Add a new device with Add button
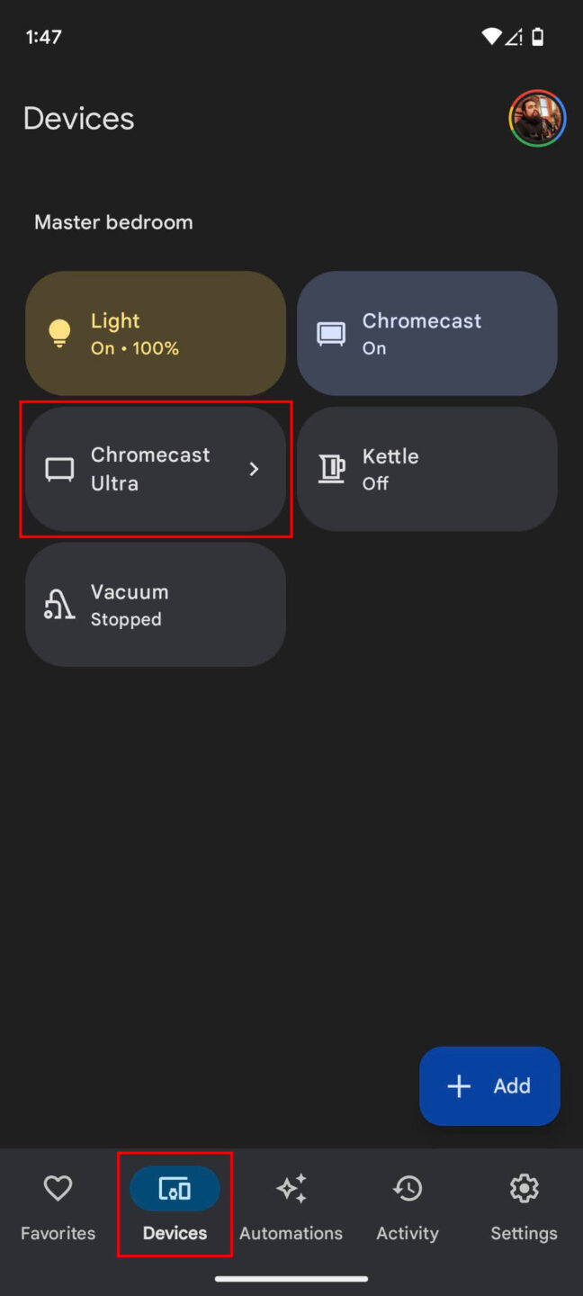The width and height of the screenshot is (583, 1296). 489,1086
